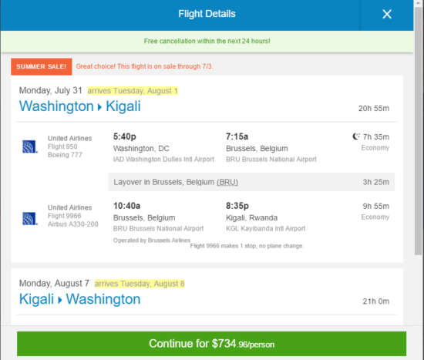The width and height of the screenshot is (424, 360).
Task: Click arrives Tuesday, August 1 highlight
Action: [133, 91]
